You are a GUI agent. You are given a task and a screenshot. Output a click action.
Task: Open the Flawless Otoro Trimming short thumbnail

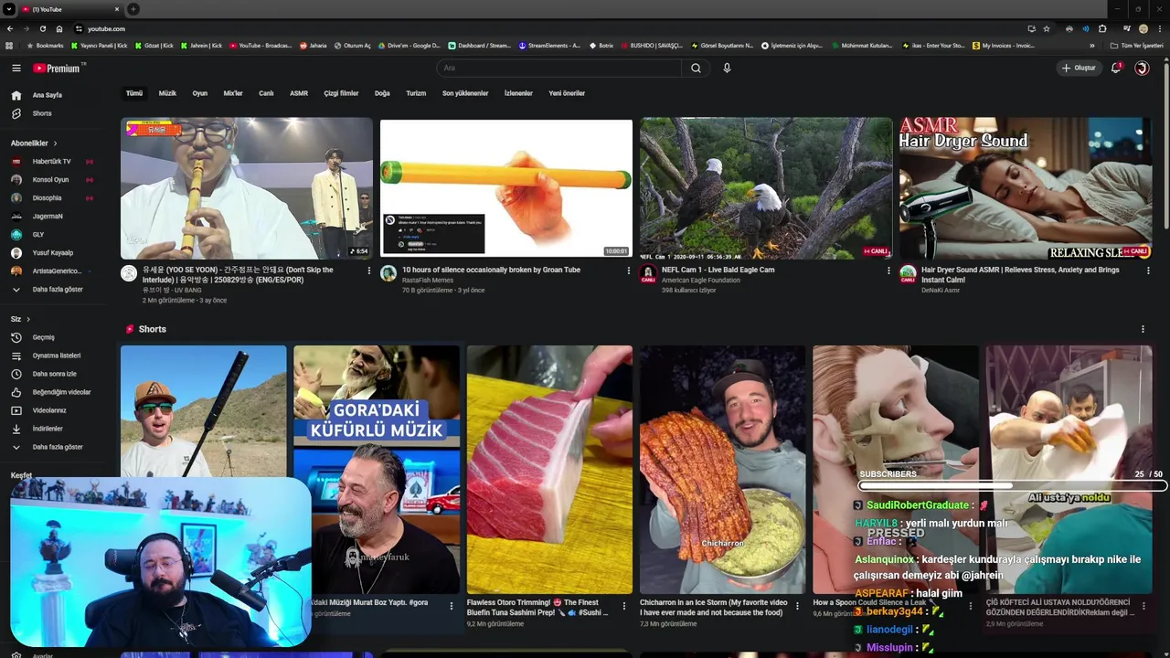(549, 470)
